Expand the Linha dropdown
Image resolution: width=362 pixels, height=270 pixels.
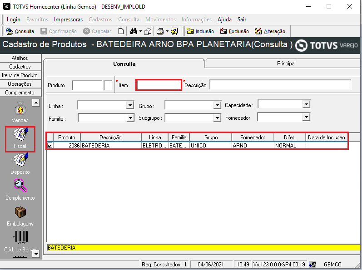130,105
